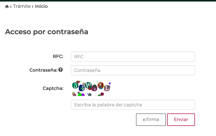
Task: Click the Captcha field label
Action: (53, 88)
